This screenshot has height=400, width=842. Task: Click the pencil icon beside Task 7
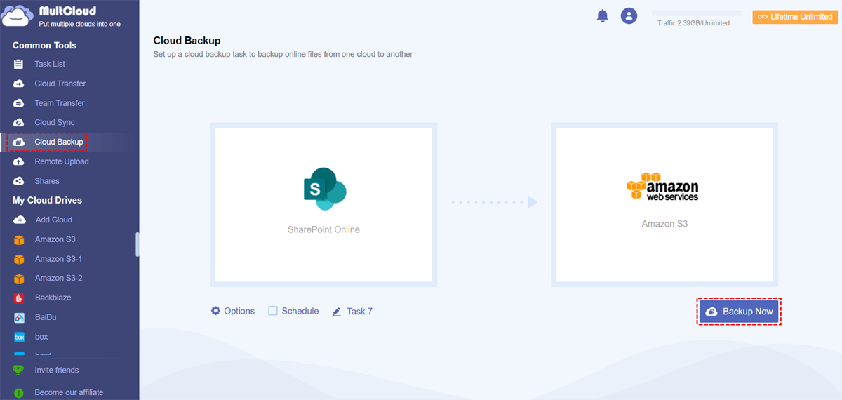pyautogui.click(x=337, y=311)
